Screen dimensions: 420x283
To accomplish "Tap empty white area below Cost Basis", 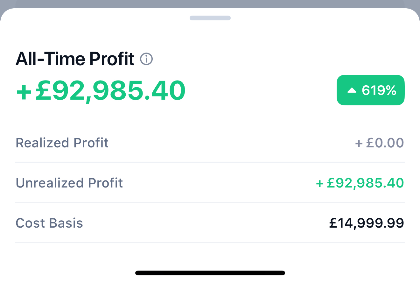I will coord(210,256).
